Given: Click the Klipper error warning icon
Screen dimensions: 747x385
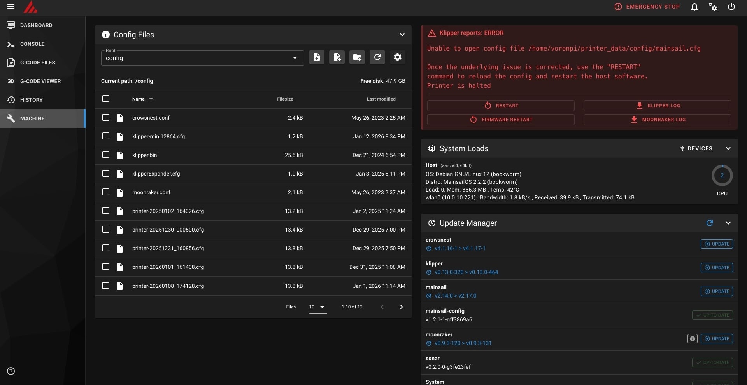Looking at the screenshot, I should [432, 33].
